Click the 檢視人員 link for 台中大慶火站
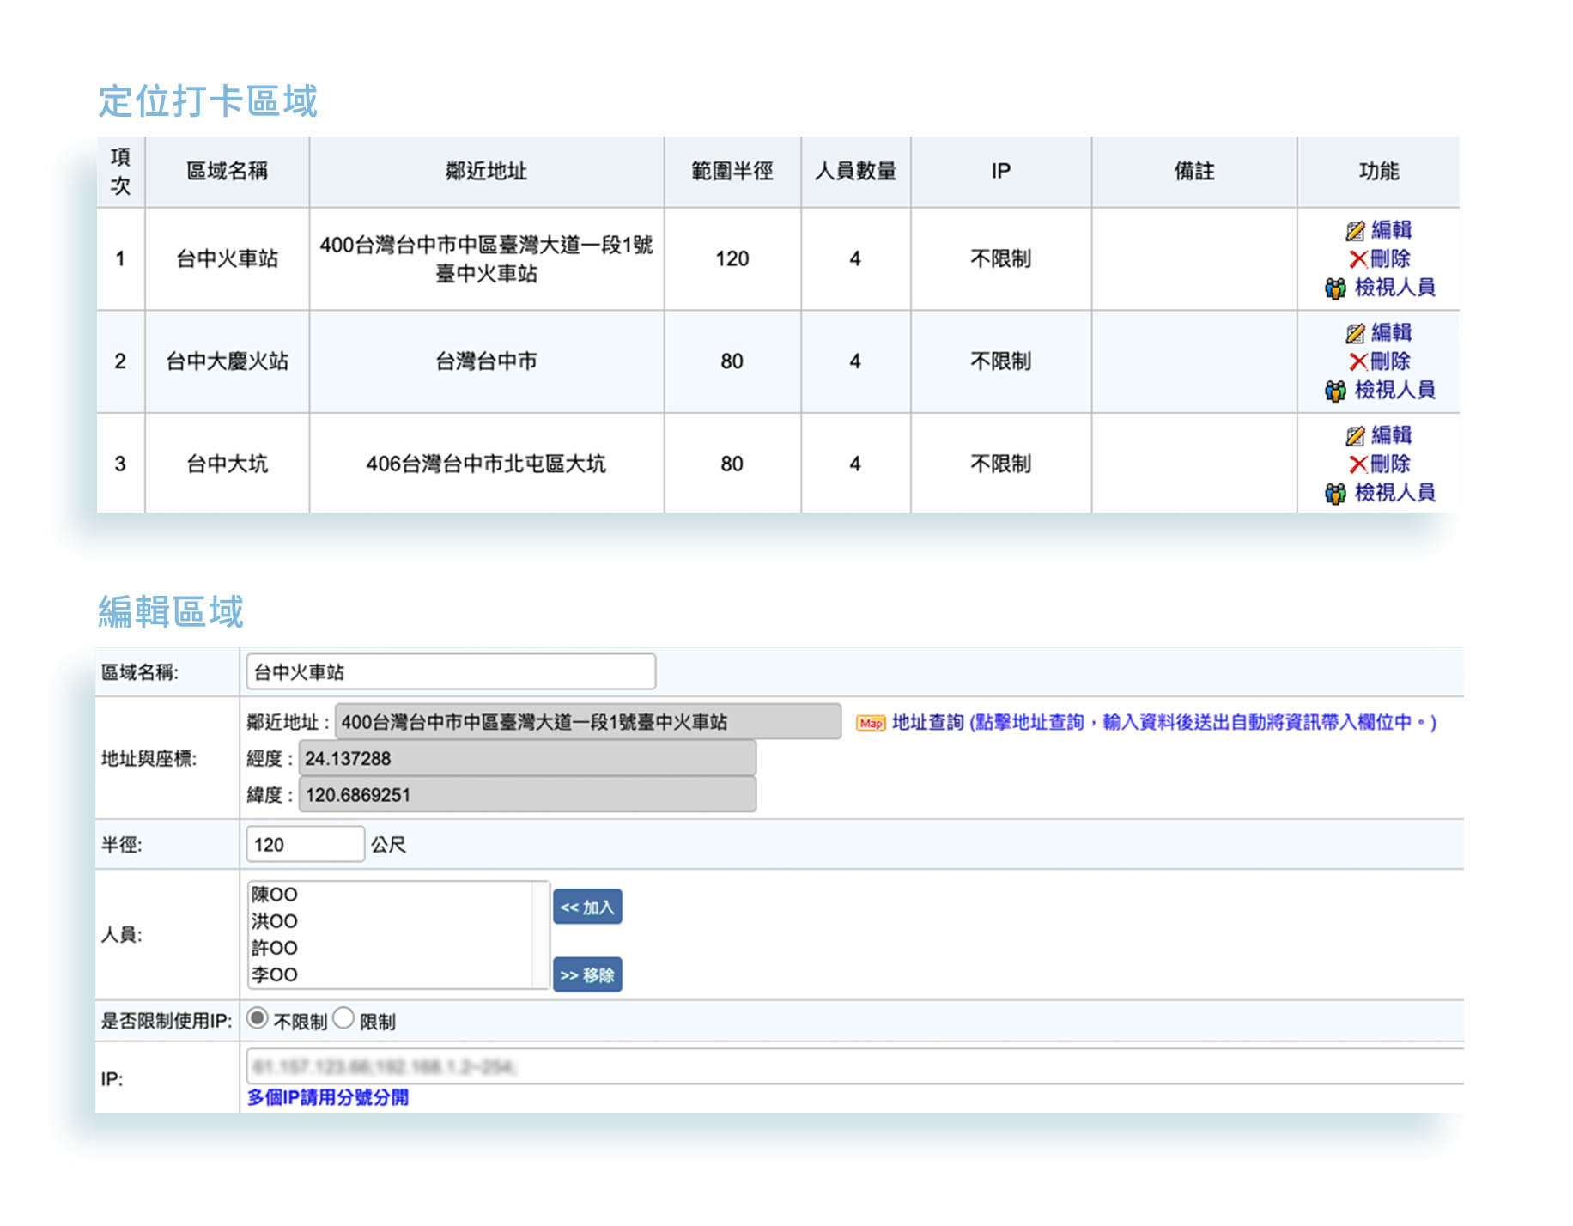Image resolution: width=1573 pixels, height=1226 pixels. click(x=1394, y=391)
